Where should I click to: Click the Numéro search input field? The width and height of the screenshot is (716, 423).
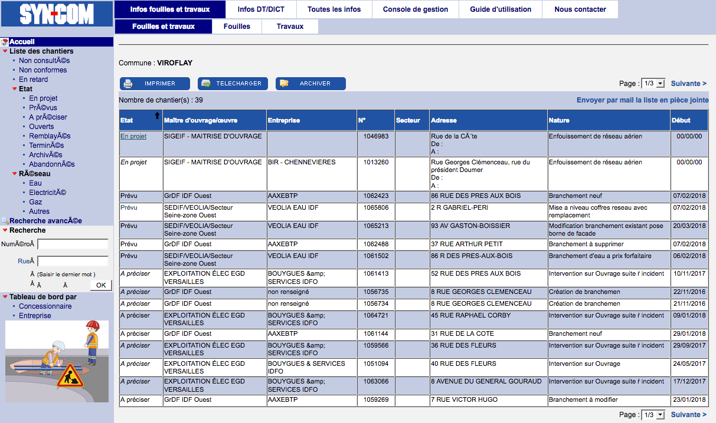(x=73, y=244)
